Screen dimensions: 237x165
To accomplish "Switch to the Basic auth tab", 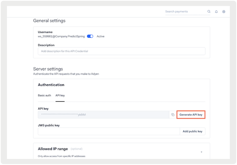I will [x=44, y=95].
